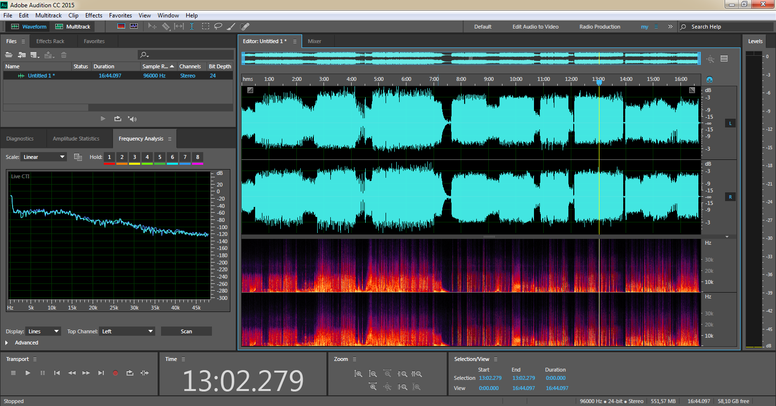Toggle loop playback in Files panel preview
776x406 pixels.
click(117, 119)
